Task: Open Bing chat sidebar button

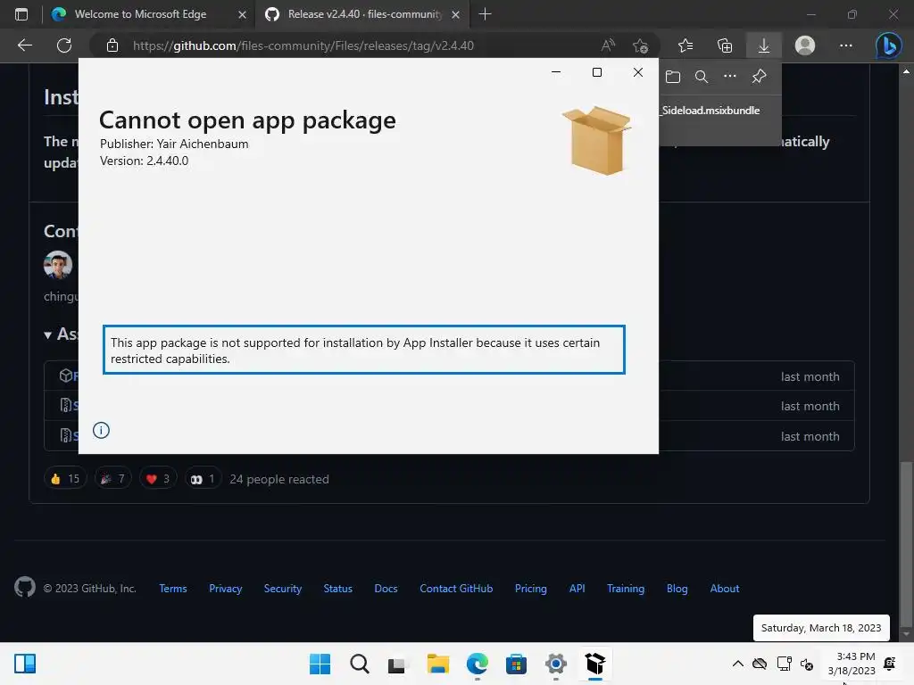Action: 889,45
